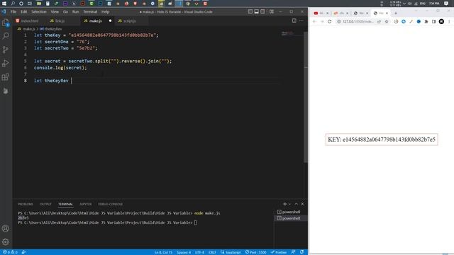
Task: Open the Edit menu
Action: 23,12
